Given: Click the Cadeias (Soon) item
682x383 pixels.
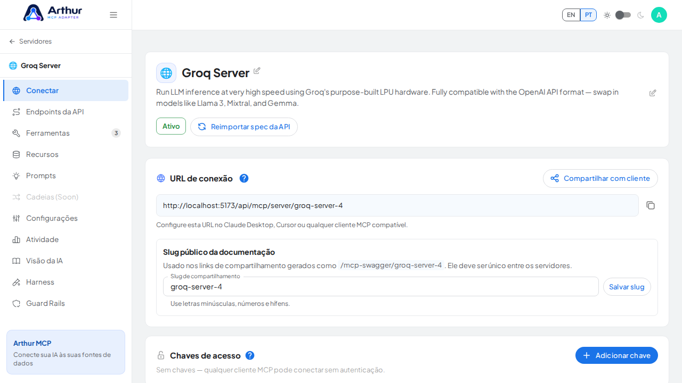Looking at the screenshot, I should pos(66,197).
